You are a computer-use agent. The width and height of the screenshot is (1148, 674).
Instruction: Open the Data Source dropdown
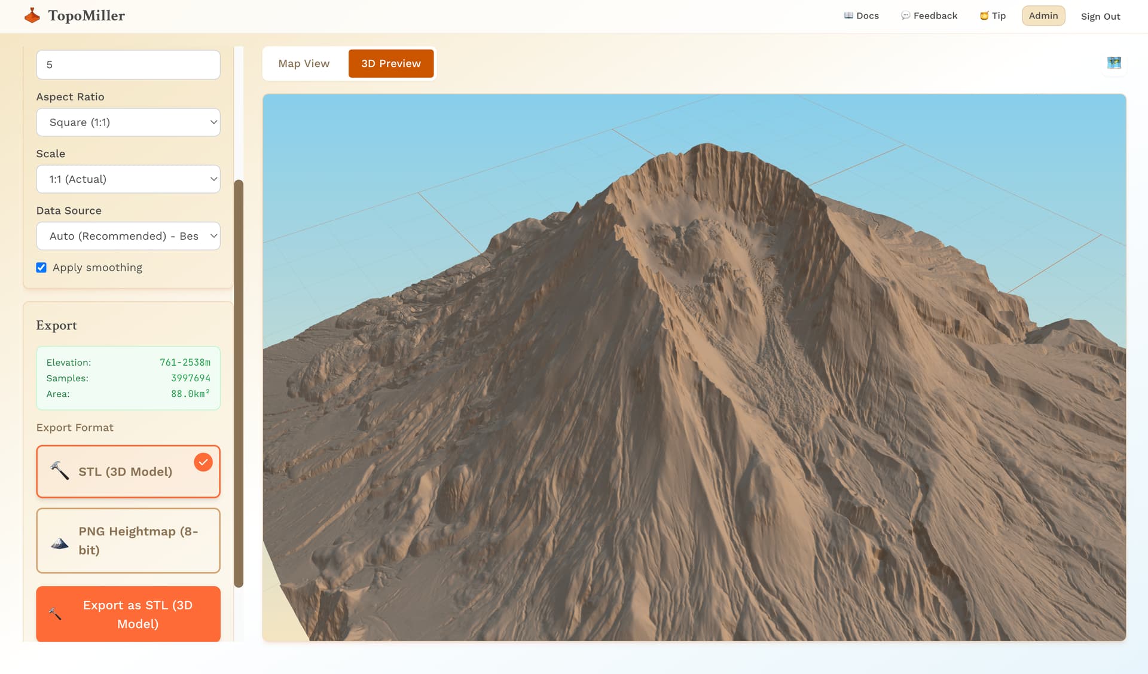128,236
